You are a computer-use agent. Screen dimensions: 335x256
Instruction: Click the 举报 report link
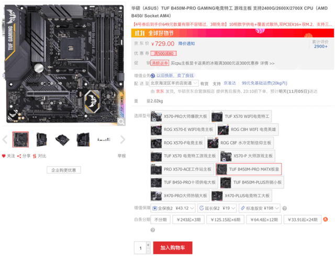coord(121,156)
